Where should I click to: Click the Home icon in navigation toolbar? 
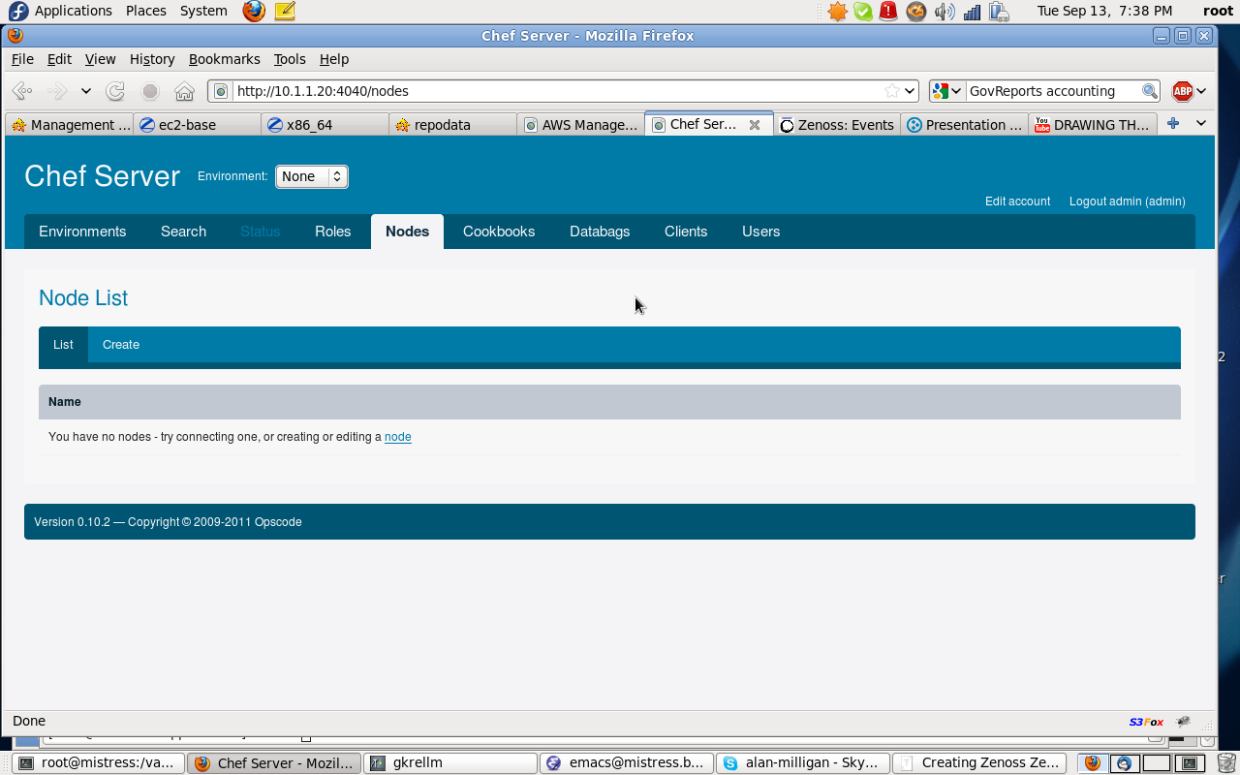click(x=184, y=91)
